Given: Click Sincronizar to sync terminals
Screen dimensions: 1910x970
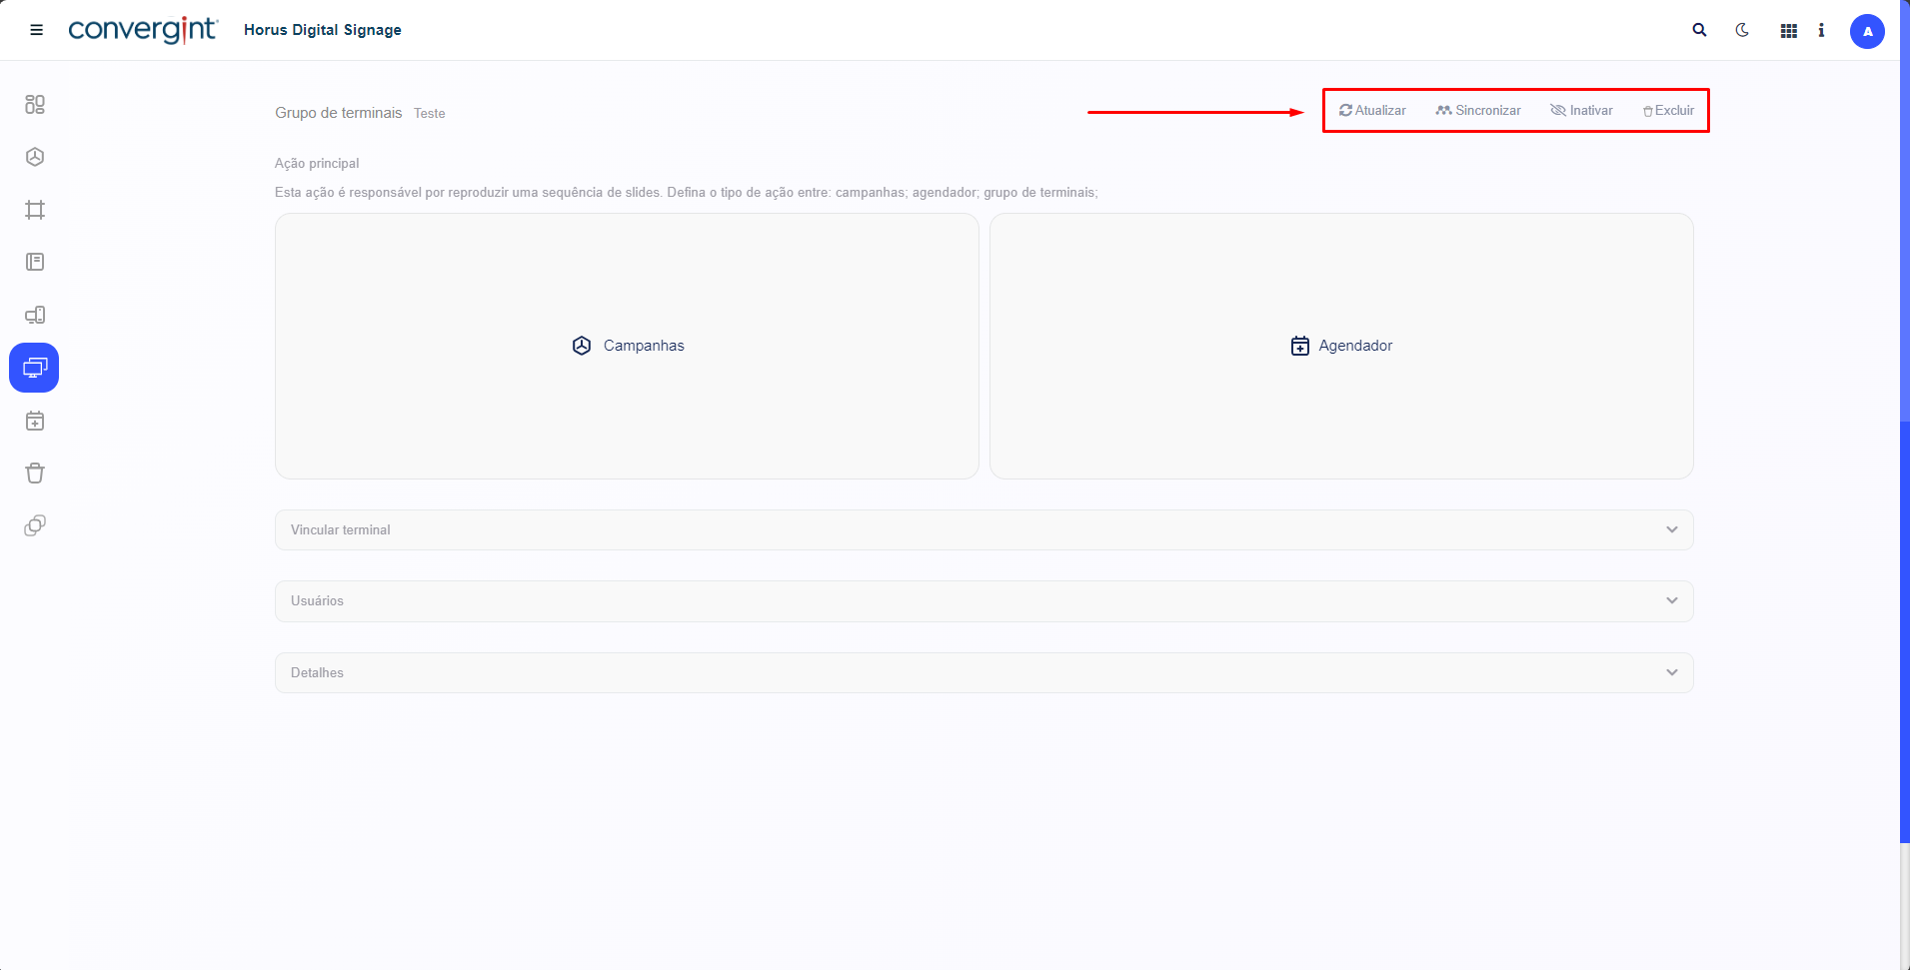Looking at the screenshot, I should click(x=1478, y=111).
